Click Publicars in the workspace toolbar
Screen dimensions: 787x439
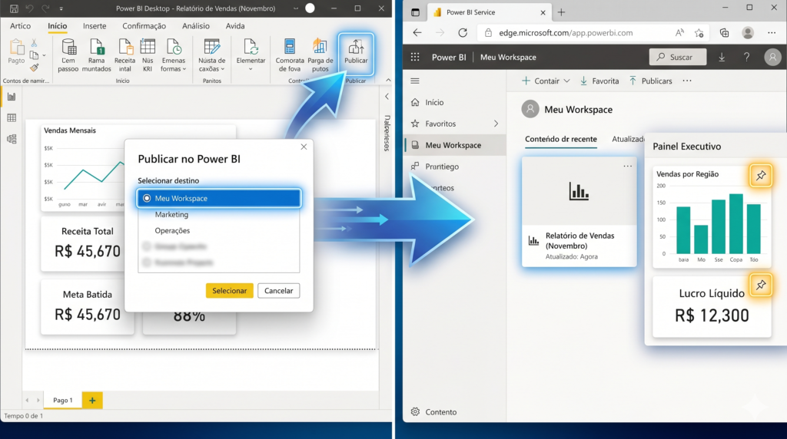[x=650, y=81]
